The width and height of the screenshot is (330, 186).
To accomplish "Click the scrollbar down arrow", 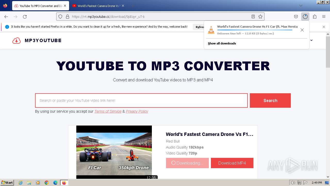I will tap(328, 177).
